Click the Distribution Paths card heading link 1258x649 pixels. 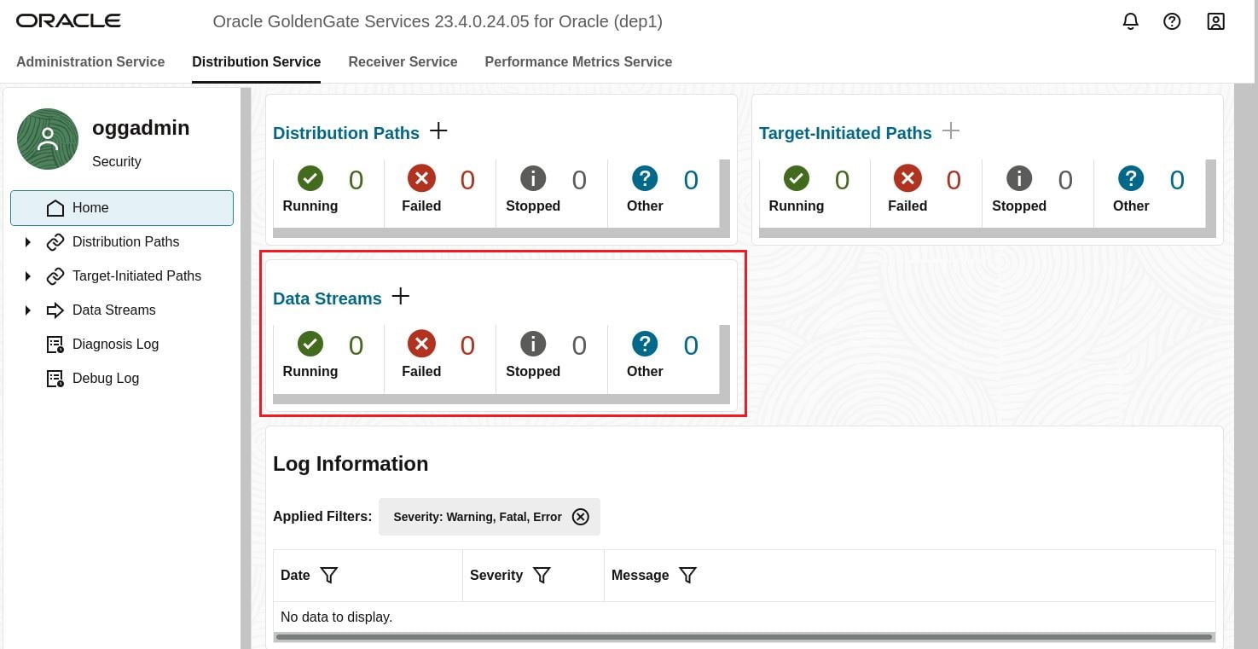click(346, 133)
